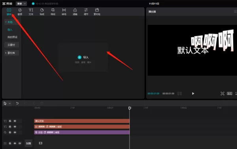The image size is (237, 149).
Task: Click the total duration timecode in white
Action: [168, 93]
